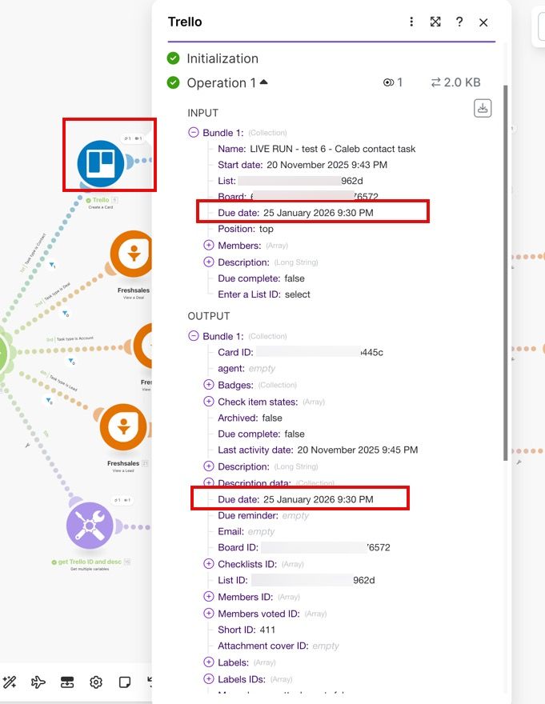This screenshot has width=545, height=704.
Task: Open help with the question mark icon
Action: 459,22
